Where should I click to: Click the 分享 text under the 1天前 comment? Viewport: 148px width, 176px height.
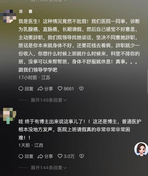coord(48,156)
